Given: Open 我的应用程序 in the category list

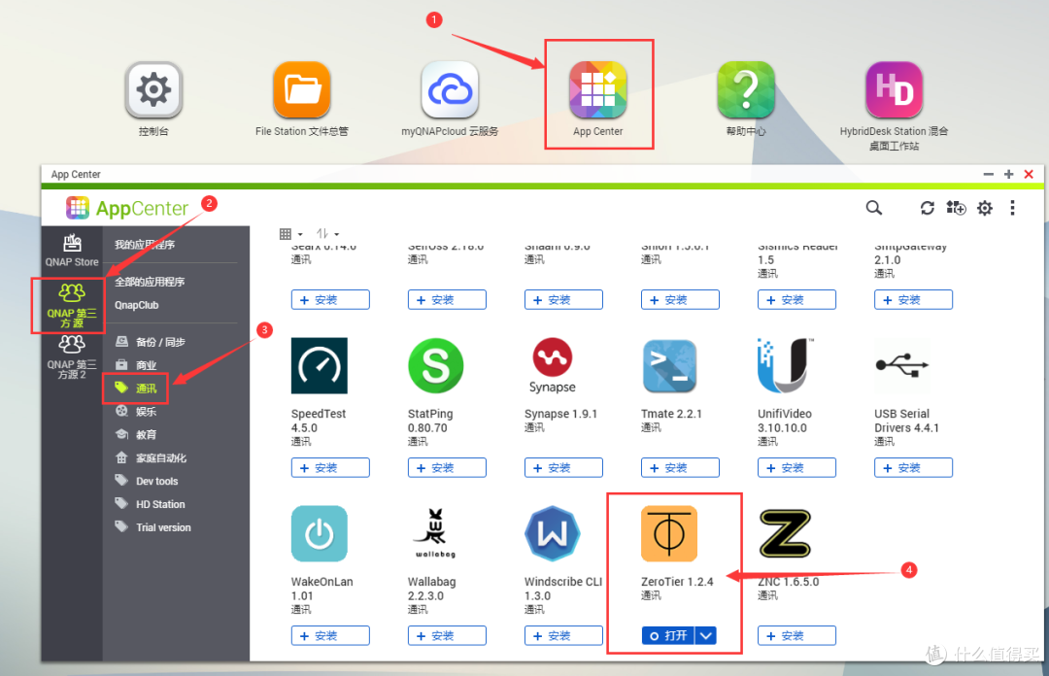Looking at the screenshot, I should (145, 245).
